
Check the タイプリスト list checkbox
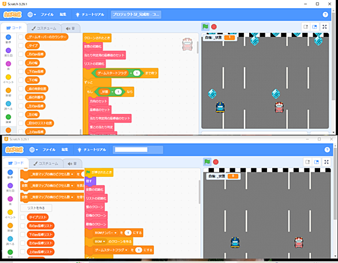click(22, 217)
